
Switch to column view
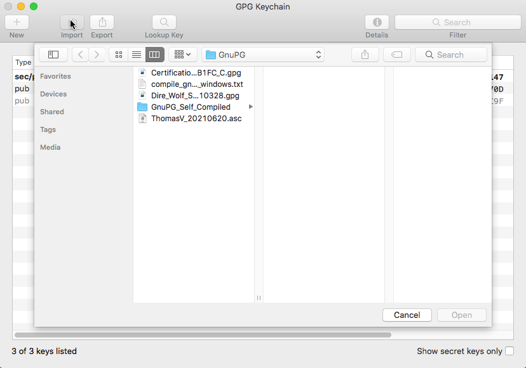154,55
